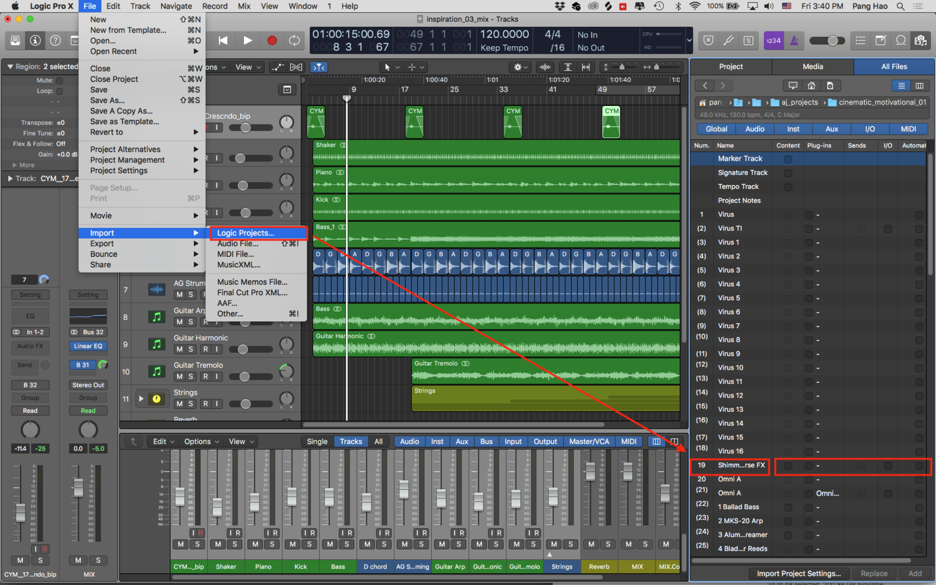Image resolution: width=936 pixels, height=585 pixels.
Task: Toggle the Replace mode X icon
Action: (708, 40)
